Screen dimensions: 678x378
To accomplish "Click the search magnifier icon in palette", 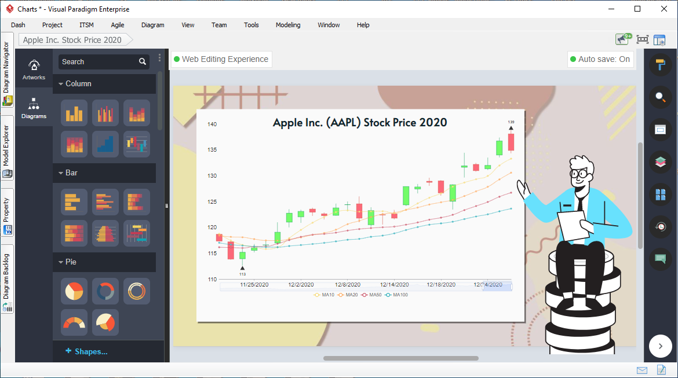I will click(142, 62).
